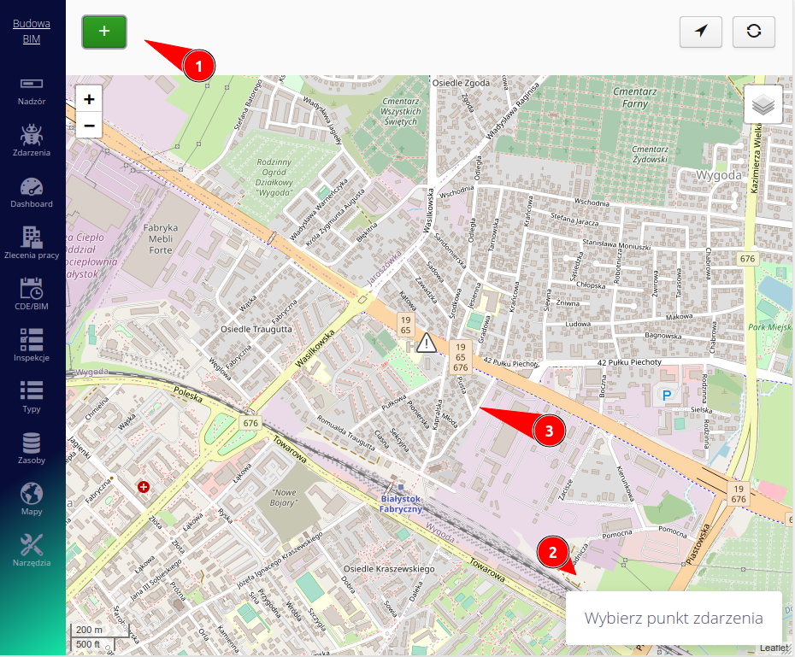Click the Budowa BIM logo link
795x657 pixels.
(x=32, y=32)
